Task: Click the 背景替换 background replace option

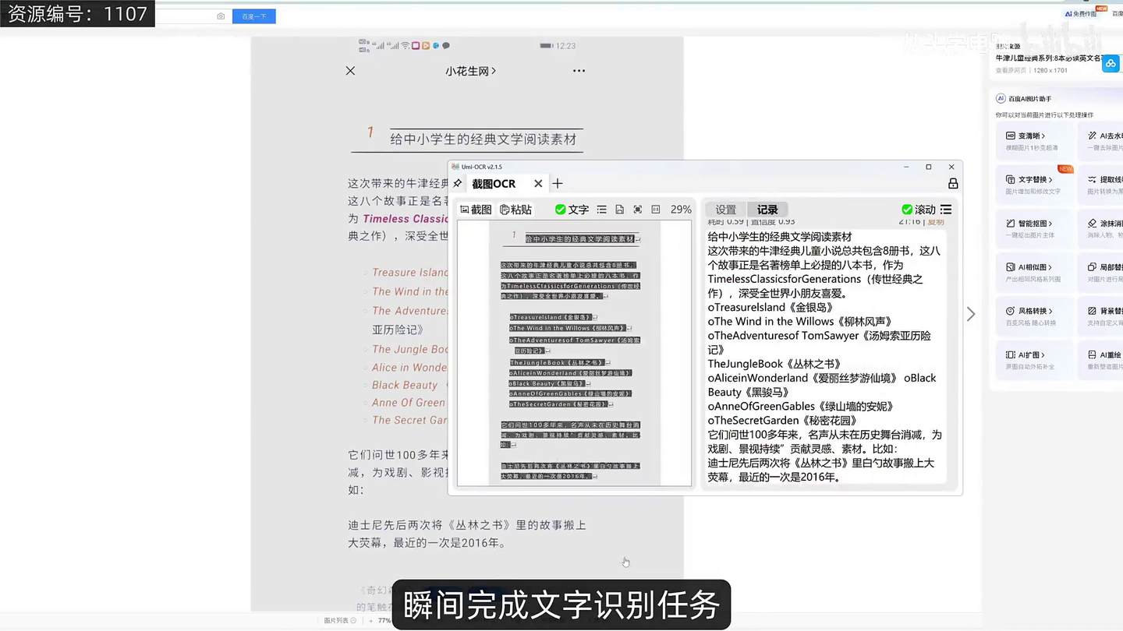Action: 1101,315
